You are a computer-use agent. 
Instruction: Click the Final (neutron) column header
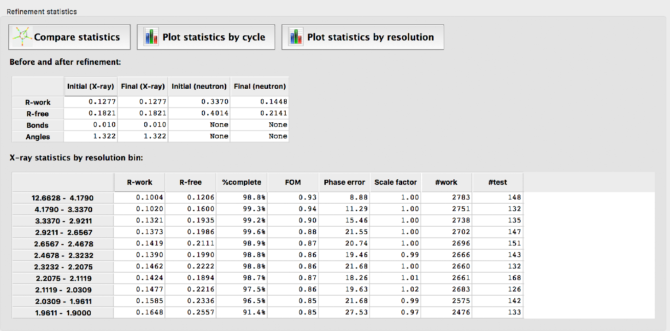pos(259,86)
